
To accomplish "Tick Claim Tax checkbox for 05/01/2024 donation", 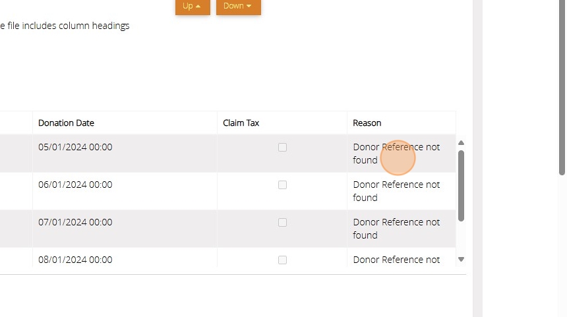I will [x=282, y=148].
